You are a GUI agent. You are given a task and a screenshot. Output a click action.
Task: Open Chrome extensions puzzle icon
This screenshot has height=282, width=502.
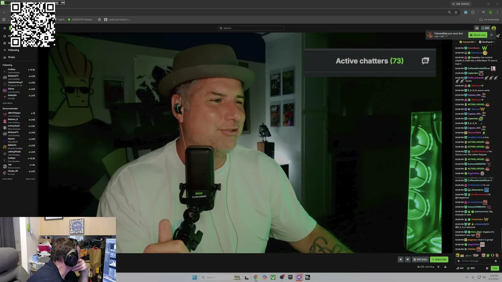pos(473,12)
